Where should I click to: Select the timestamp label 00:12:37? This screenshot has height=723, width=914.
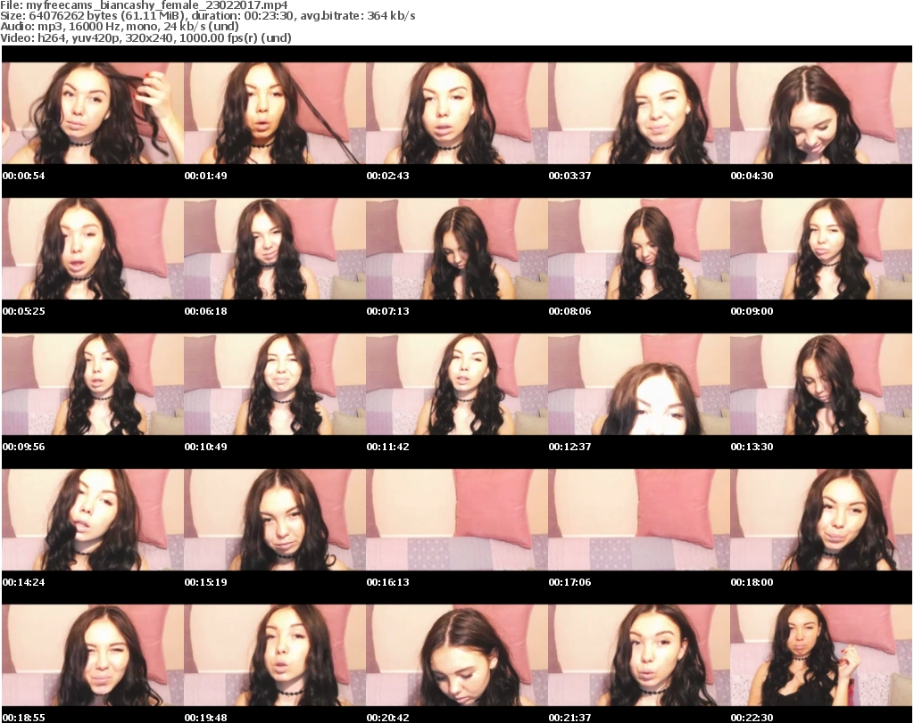[569, 447]
